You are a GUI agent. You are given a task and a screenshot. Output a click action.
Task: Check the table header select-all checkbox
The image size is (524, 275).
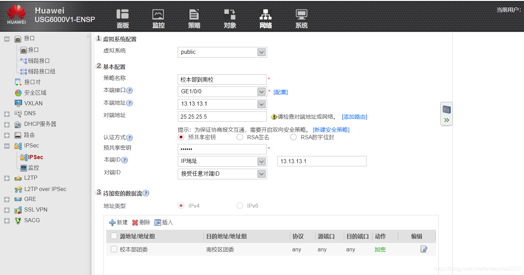pyautogui.click(x=114, y=236)
